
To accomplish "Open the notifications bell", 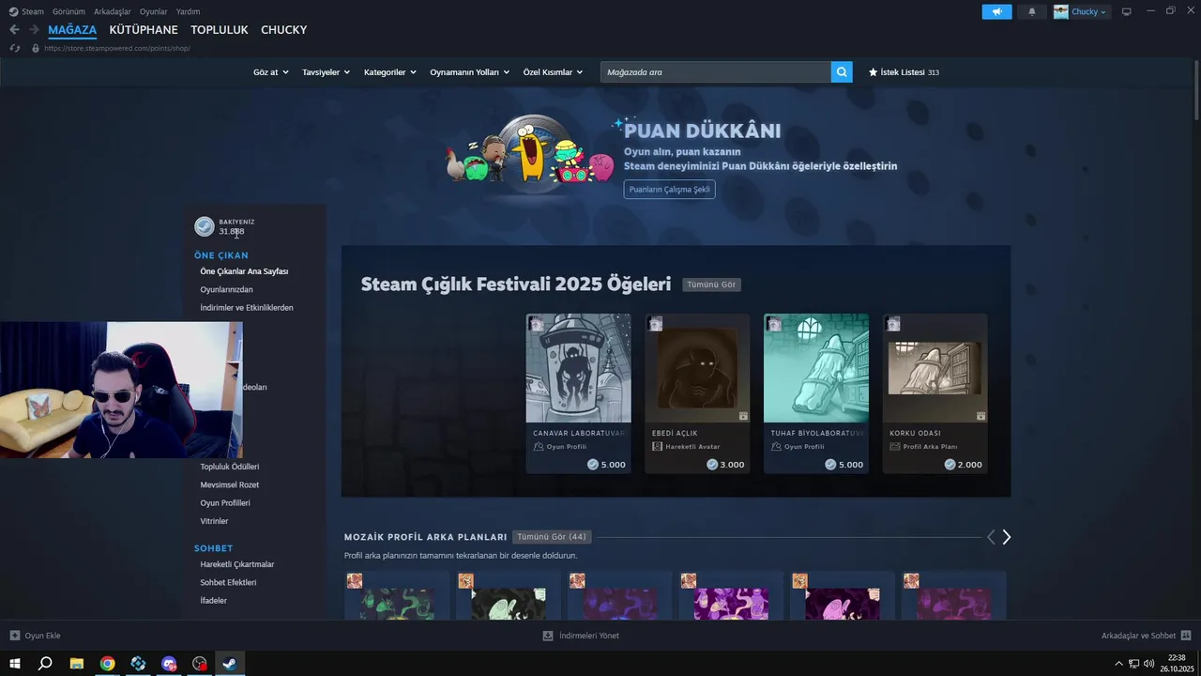I will (x=1032, y=11).
